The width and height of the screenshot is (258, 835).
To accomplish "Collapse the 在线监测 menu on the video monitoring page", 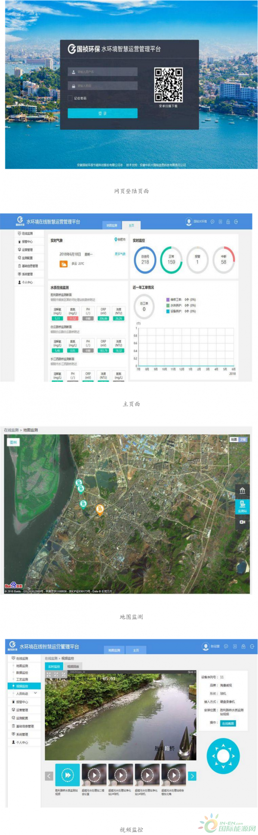I will coord(21,659).
